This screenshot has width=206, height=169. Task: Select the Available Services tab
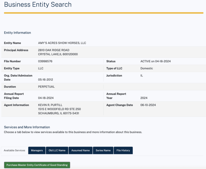click(x=14, y=150)
